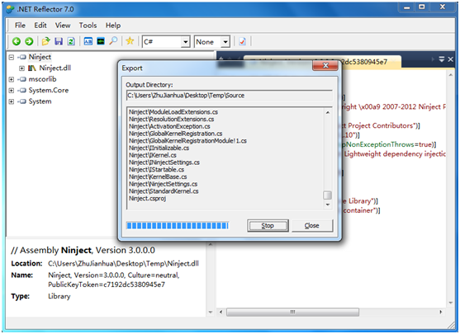Click the assembly list icon after Refresh
Image resolution: width=460 pixels, height=334 pixels.
(88, 41)
